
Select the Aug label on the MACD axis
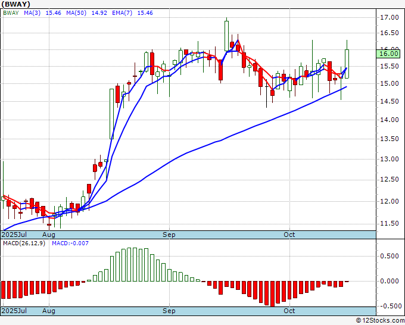coord(48,311)
